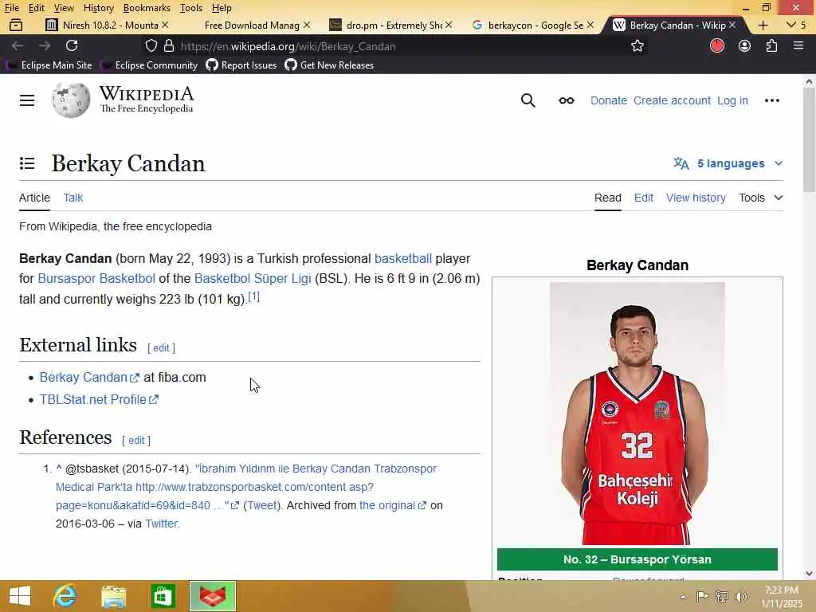Open the TBLStat.net Profile external link

(x=99, y=400)
